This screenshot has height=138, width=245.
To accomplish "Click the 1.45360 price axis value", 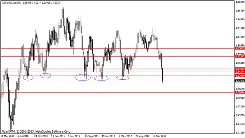I will 240,115.
